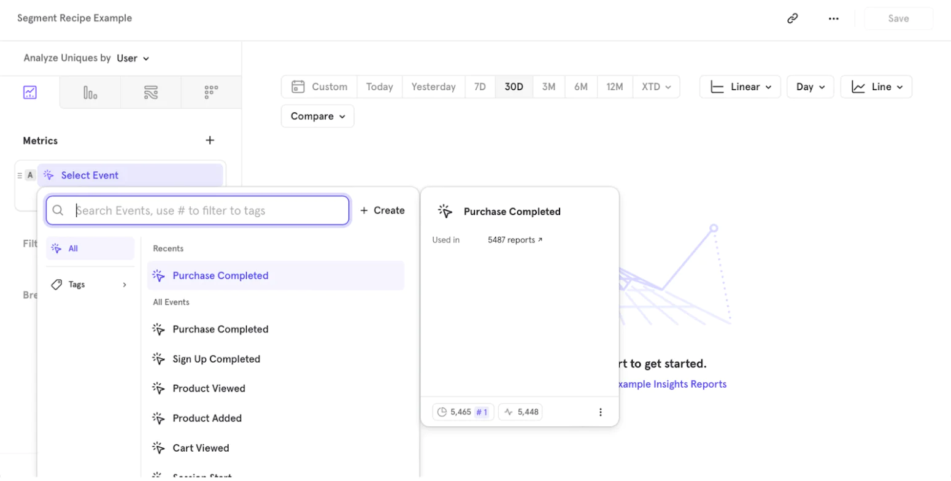
Task: Switch to the Funnels bar chart tab
Action: coord(90,93)
